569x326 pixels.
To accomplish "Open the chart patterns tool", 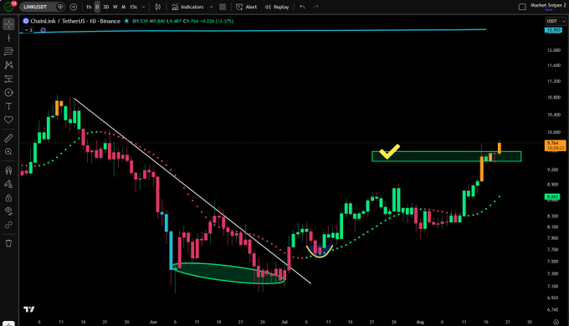I will (8, 65).
